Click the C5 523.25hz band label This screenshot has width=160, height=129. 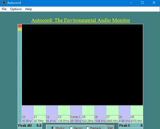point(88,119)
